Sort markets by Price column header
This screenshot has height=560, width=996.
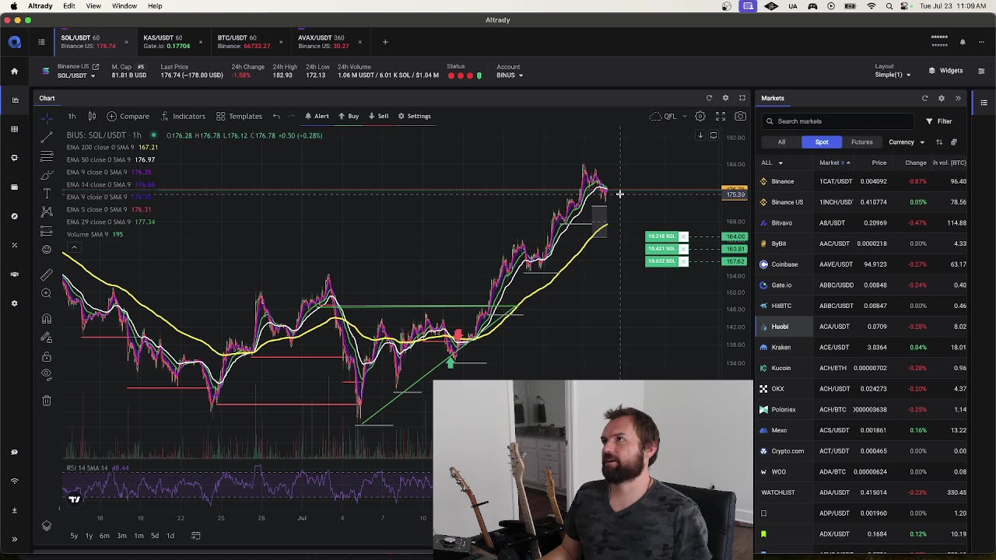[x=879, y=163]
